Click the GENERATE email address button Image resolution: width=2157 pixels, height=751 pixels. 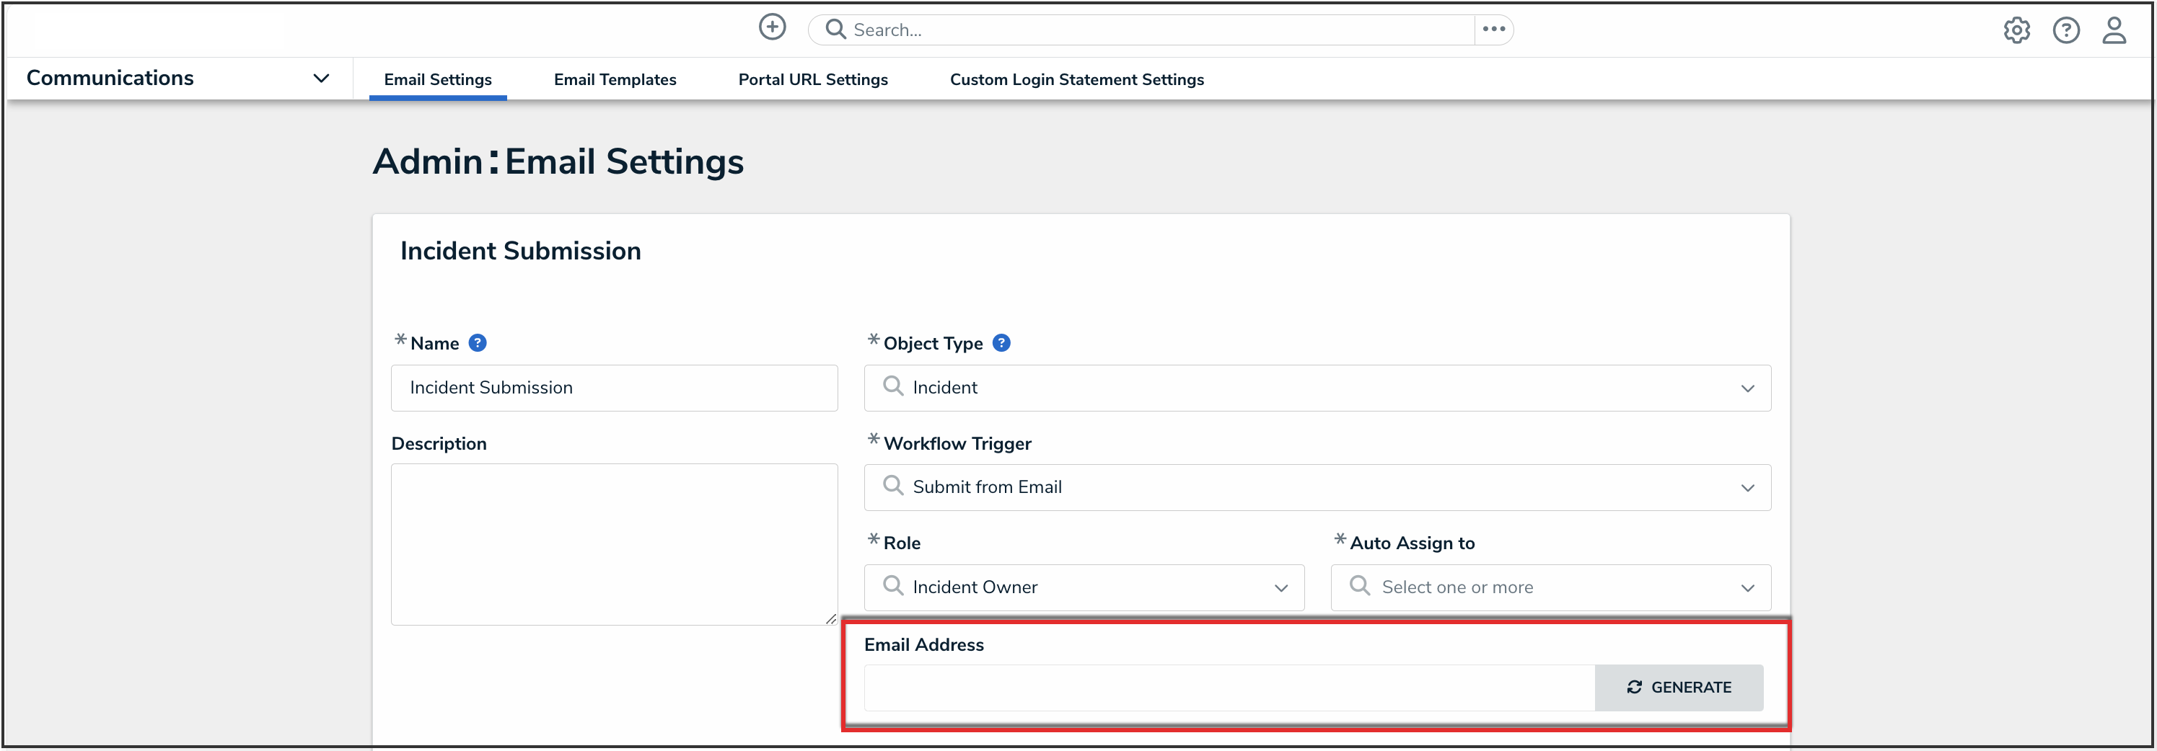pos(1678,688)
